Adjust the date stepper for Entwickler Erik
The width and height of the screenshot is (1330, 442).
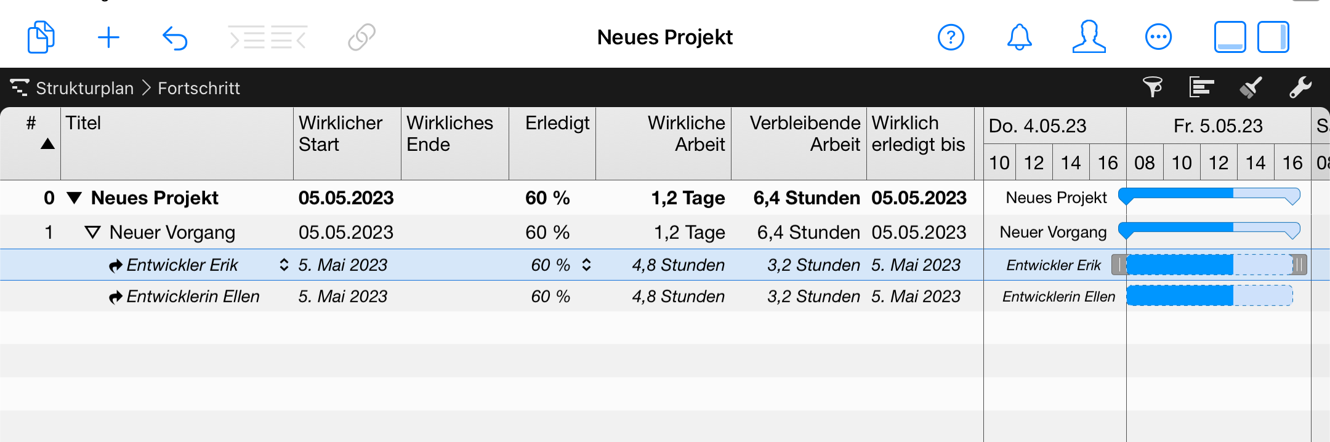coord(283,264)
